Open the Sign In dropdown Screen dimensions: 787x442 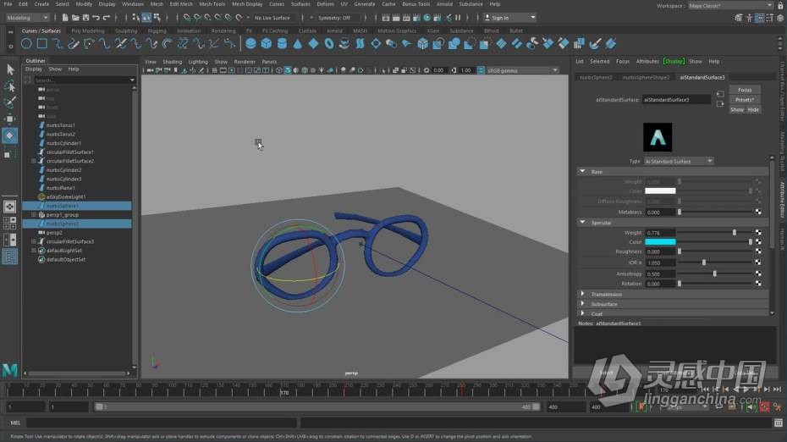click(509, 18)
